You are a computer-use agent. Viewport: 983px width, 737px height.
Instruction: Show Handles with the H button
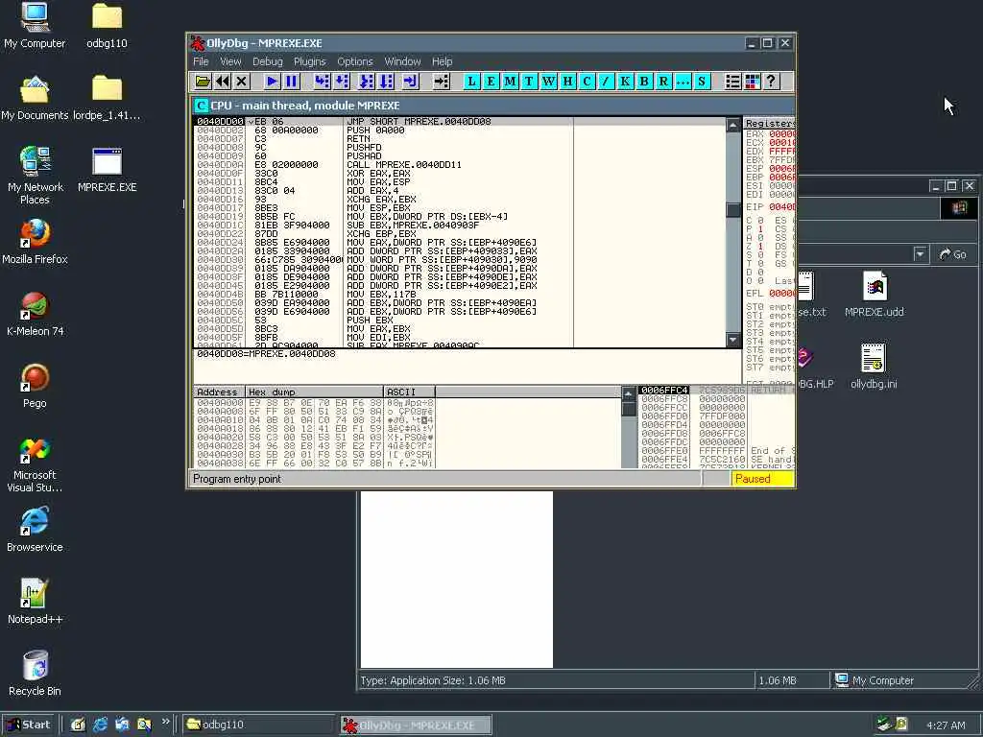coord(568,82)
